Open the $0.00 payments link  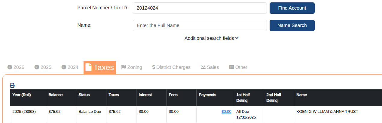coord(226,112)
